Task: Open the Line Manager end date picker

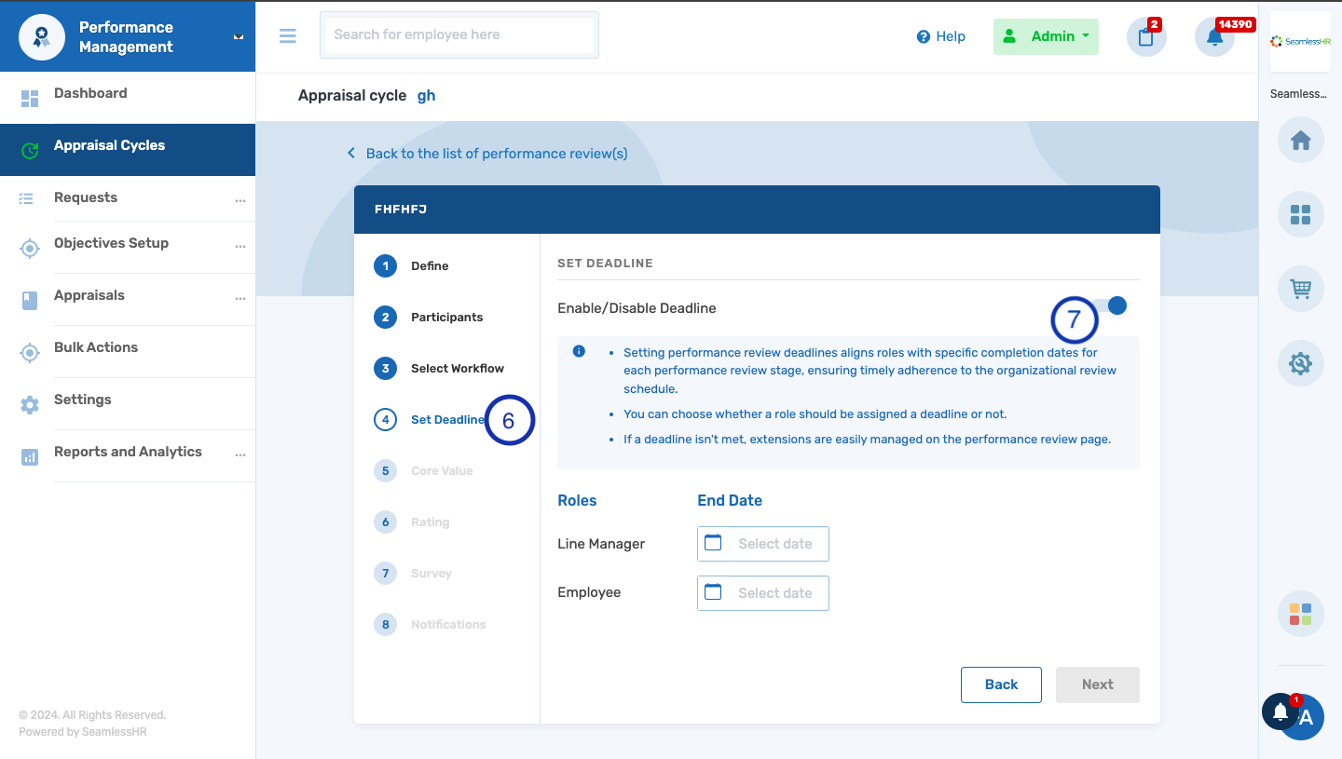Action: [x=762, y=543]
